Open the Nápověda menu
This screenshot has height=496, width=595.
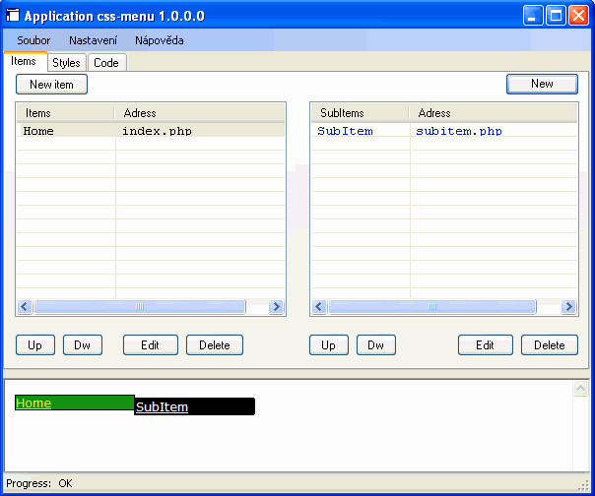tap(160, 40)
